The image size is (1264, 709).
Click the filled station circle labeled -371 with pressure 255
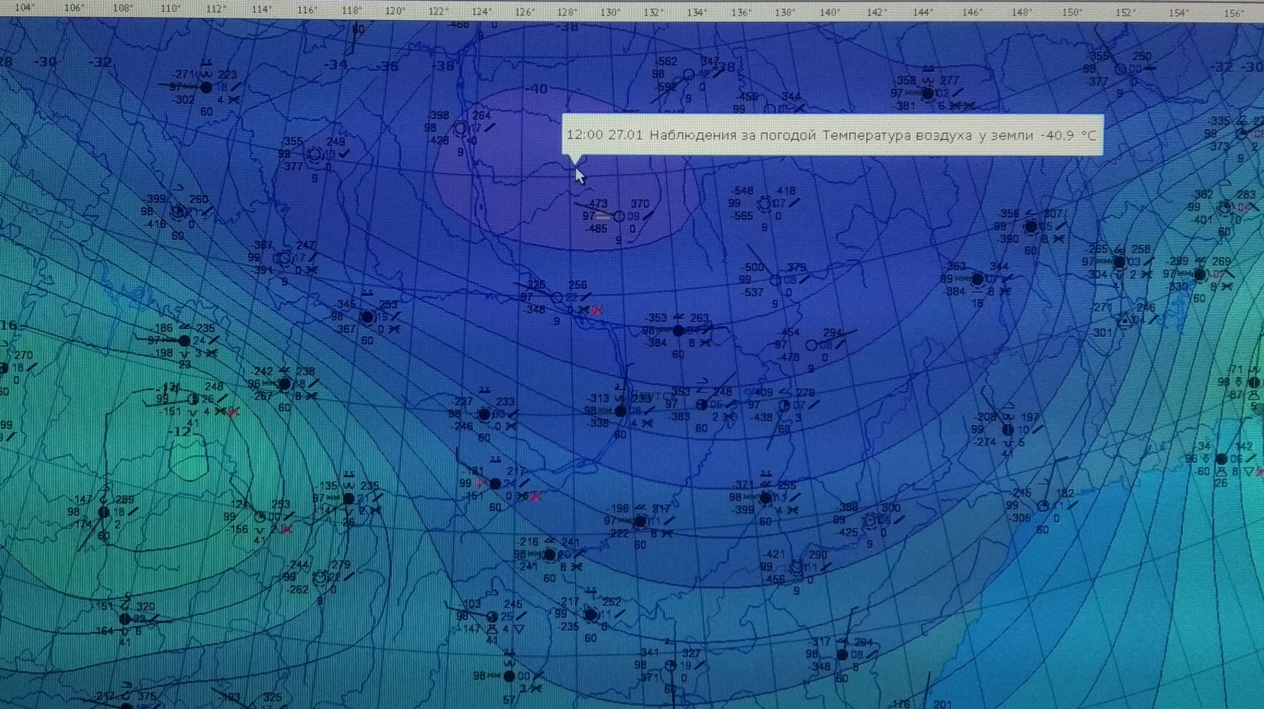[x=765, y=497]
